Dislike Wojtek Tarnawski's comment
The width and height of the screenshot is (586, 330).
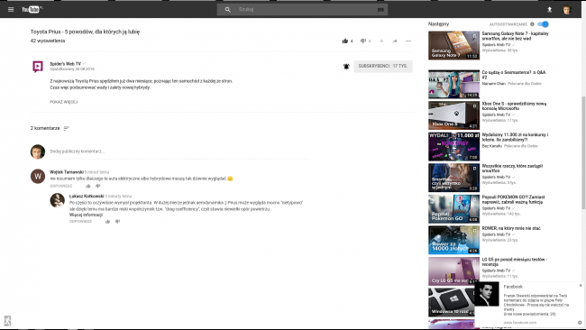(98, 186)
